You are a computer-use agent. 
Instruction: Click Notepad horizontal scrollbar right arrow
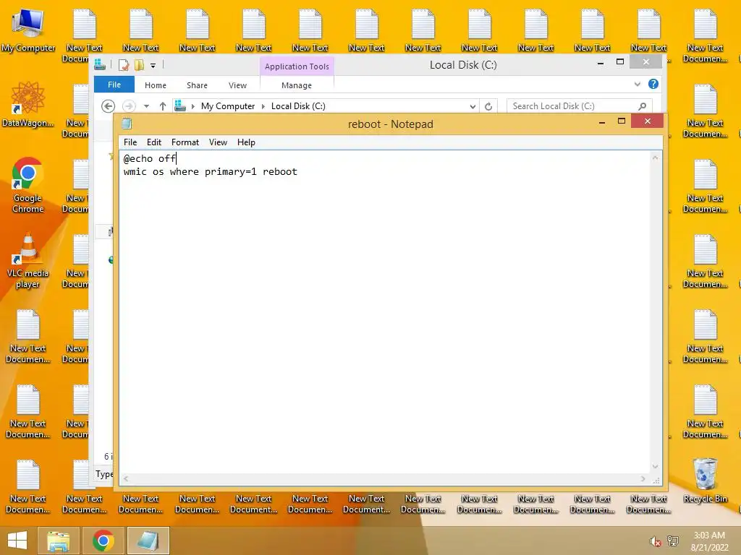pyautogui.click(x=643, y=478)
